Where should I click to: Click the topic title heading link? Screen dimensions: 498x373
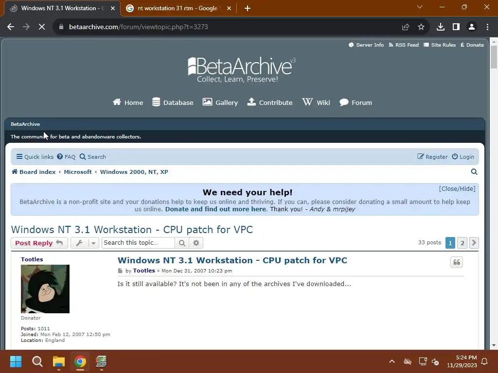[132, 230]
